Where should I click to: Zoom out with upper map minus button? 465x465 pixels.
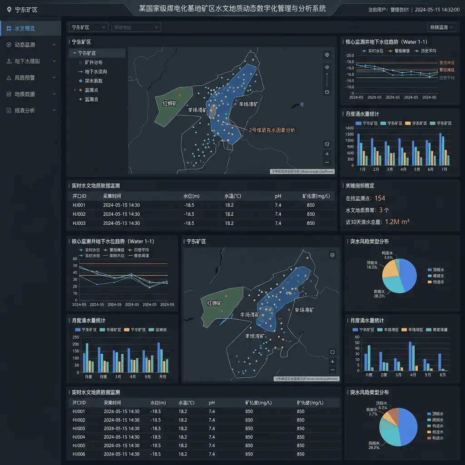[327, 162]
